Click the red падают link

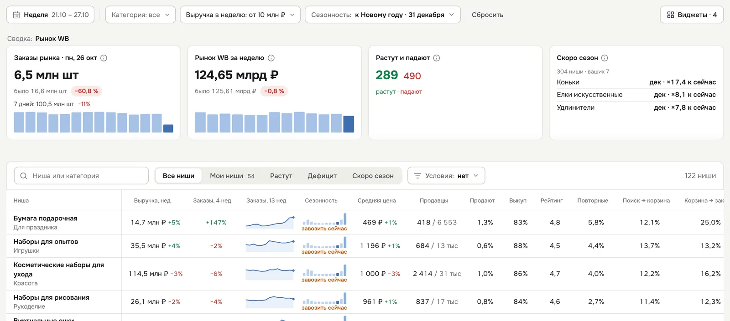coord(411,92)
